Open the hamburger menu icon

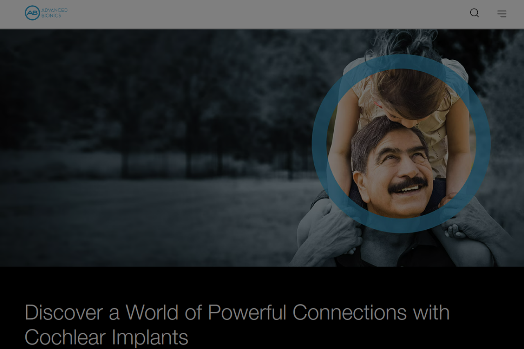tap(502, 14)
